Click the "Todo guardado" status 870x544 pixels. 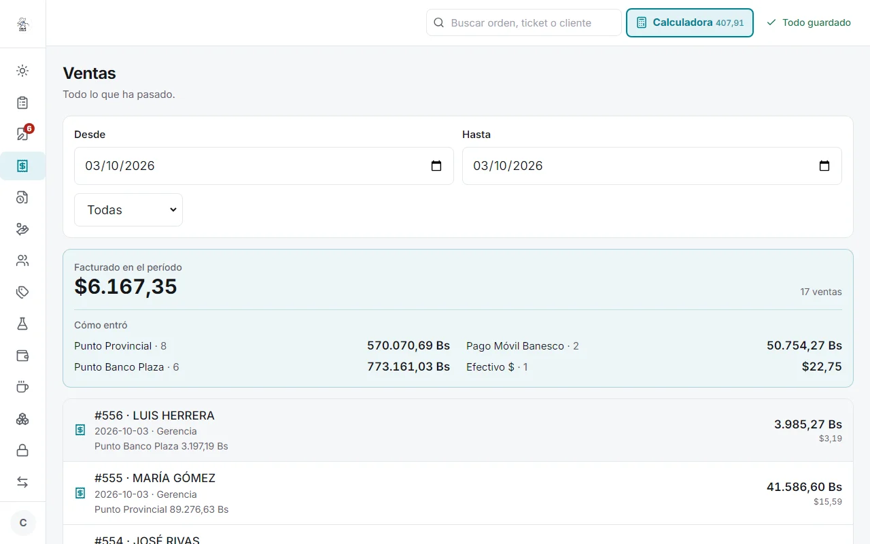(x=809, y=22)
